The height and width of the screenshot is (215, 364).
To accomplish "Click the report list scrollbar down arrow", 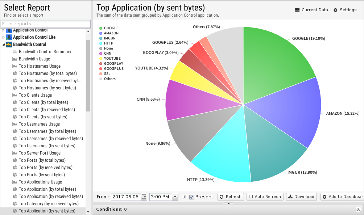I will click(88, 211).
